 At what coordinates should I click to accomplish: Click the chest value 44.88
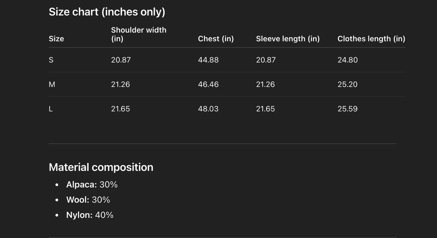click(208, 60)
